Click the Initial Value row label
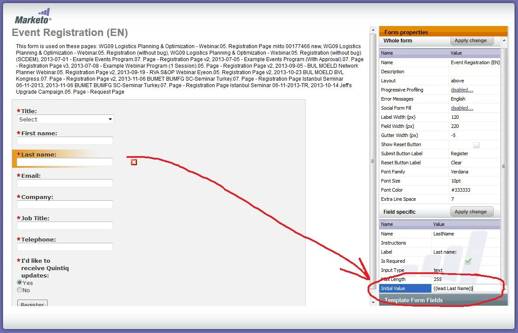The width and height of the screenshot is (518, 333). click(x=405, y=288)
